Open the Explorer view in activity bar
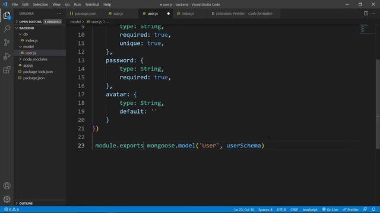 pyautogui.click(x=7, y=15)
